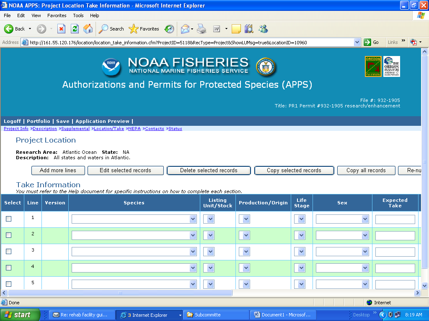Check the Select box for line 1
Image resolution: width=429 pixels, height=321 pixels.
tap(8, 219)
